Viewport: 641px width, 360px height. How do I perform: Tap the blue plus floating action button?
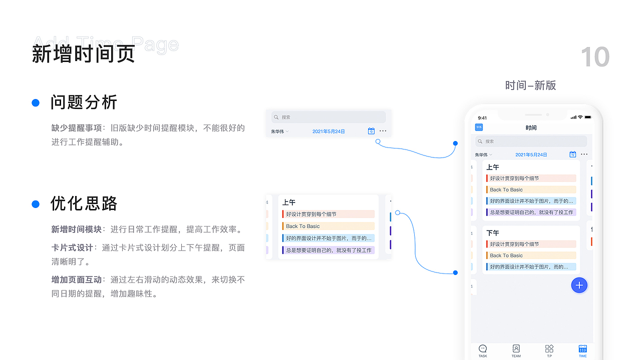(579, 285)
